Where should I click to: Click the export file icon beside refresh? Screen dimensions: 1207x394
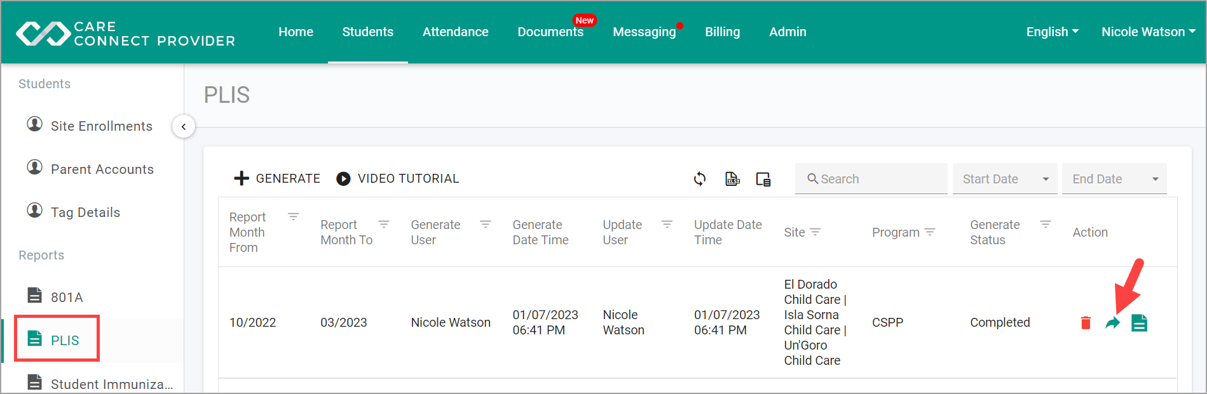732,179
